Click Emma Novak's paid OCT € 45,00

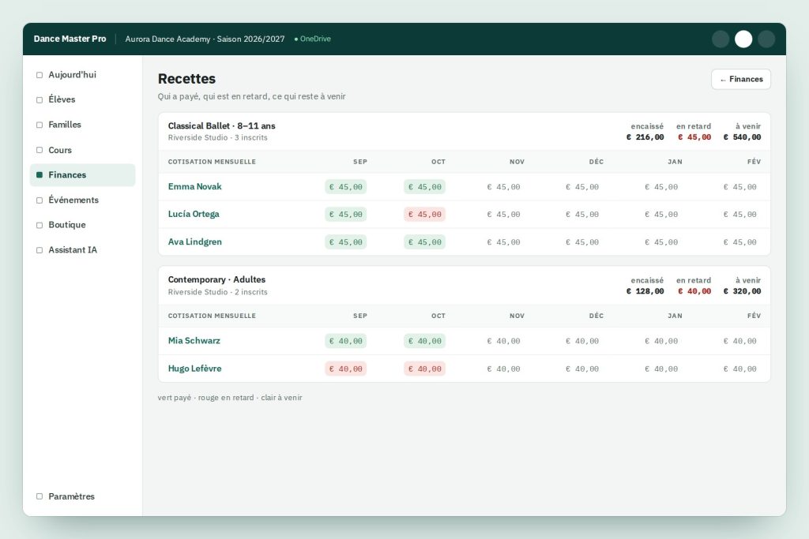click(x=424, y=187)
